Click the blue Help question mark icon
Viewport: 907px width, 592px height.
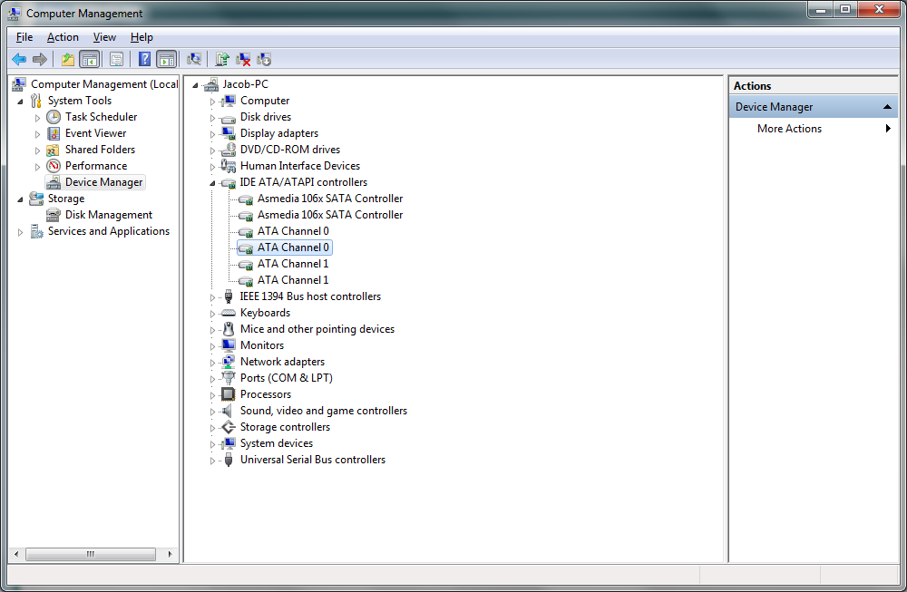click(144, 59)
